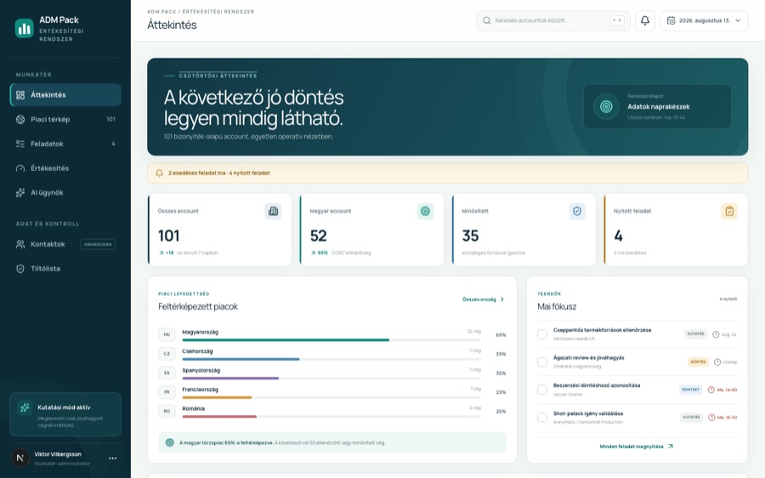Click the Csehország progress bar

[x=331, y=359]
